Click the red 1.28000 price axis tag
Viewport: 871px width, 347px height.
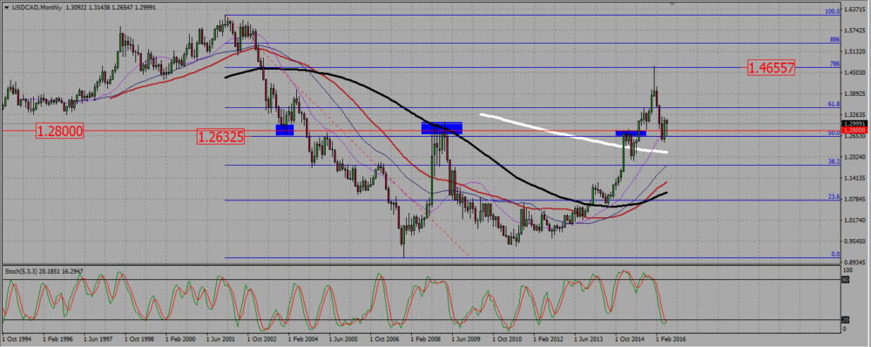[x=854, y=130]
